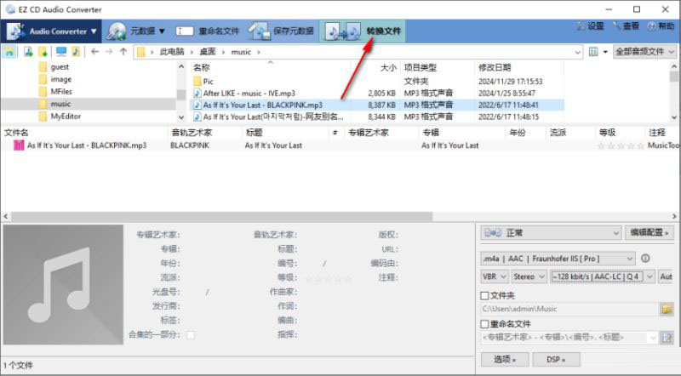Expand the address bar history dropdown
This screenshot has width=681, height=376.
pos(578,52)
